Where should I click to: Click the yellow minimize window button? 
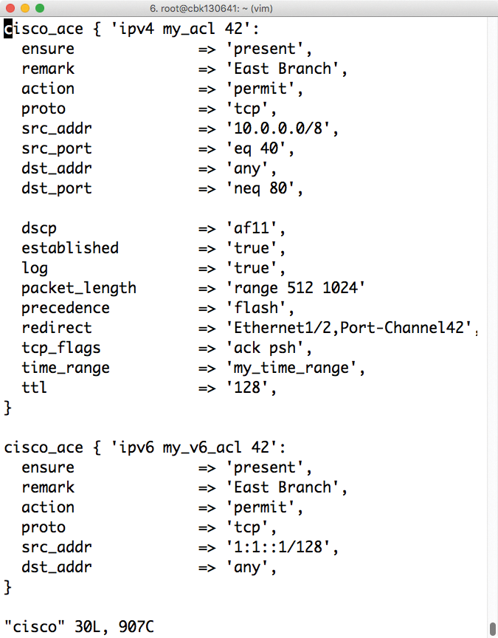pyautogui.click(x=24, y=9)
